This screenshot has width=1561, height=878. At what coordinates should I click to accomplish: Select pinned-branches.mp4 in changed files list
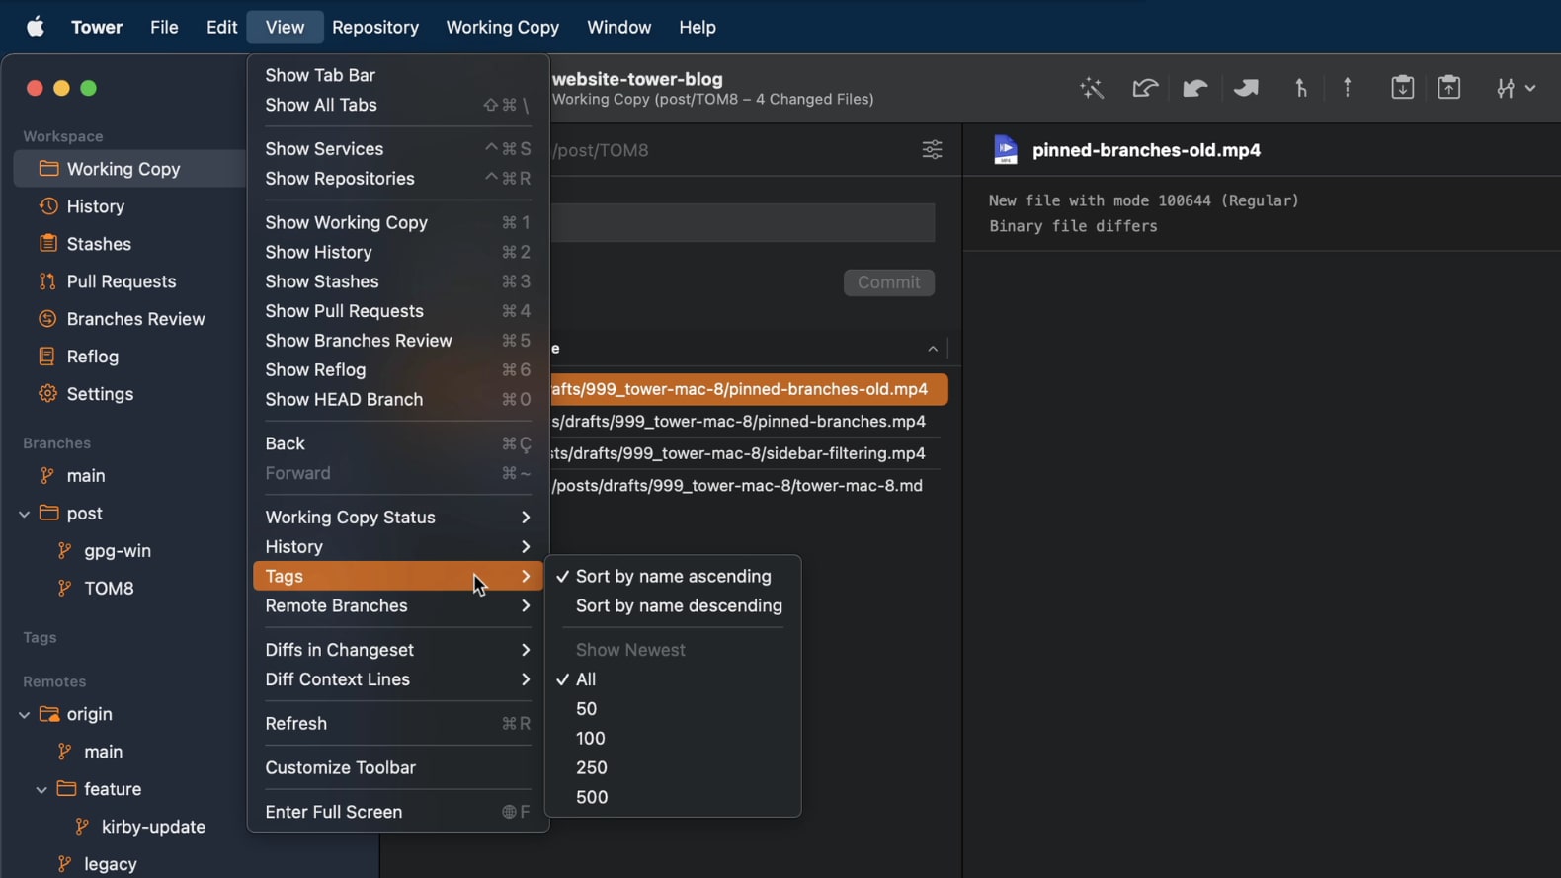point(739,422)
